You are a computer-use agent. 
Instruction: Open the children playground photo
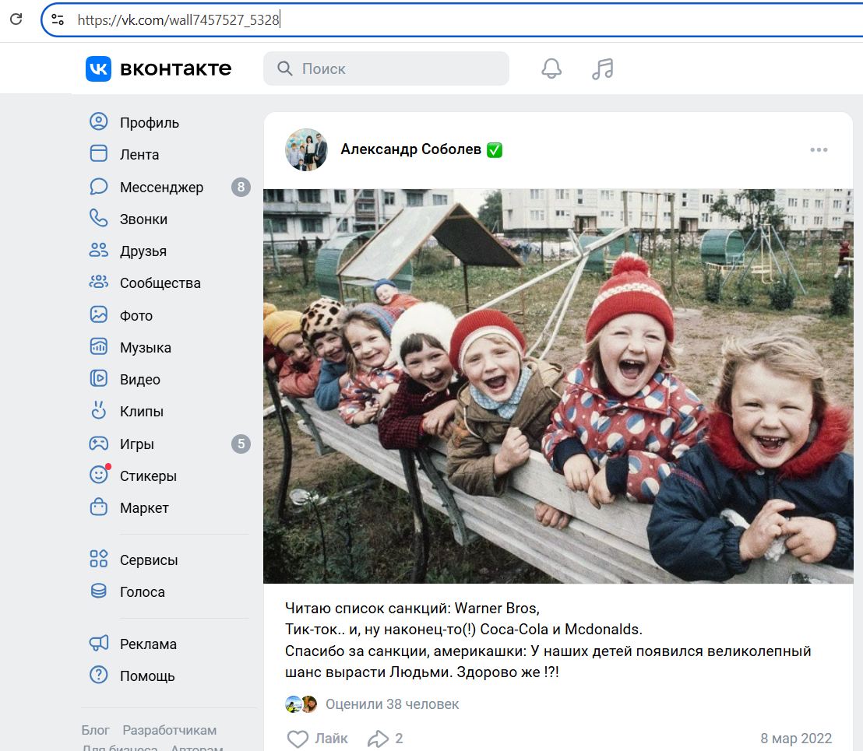pos(558,385)
